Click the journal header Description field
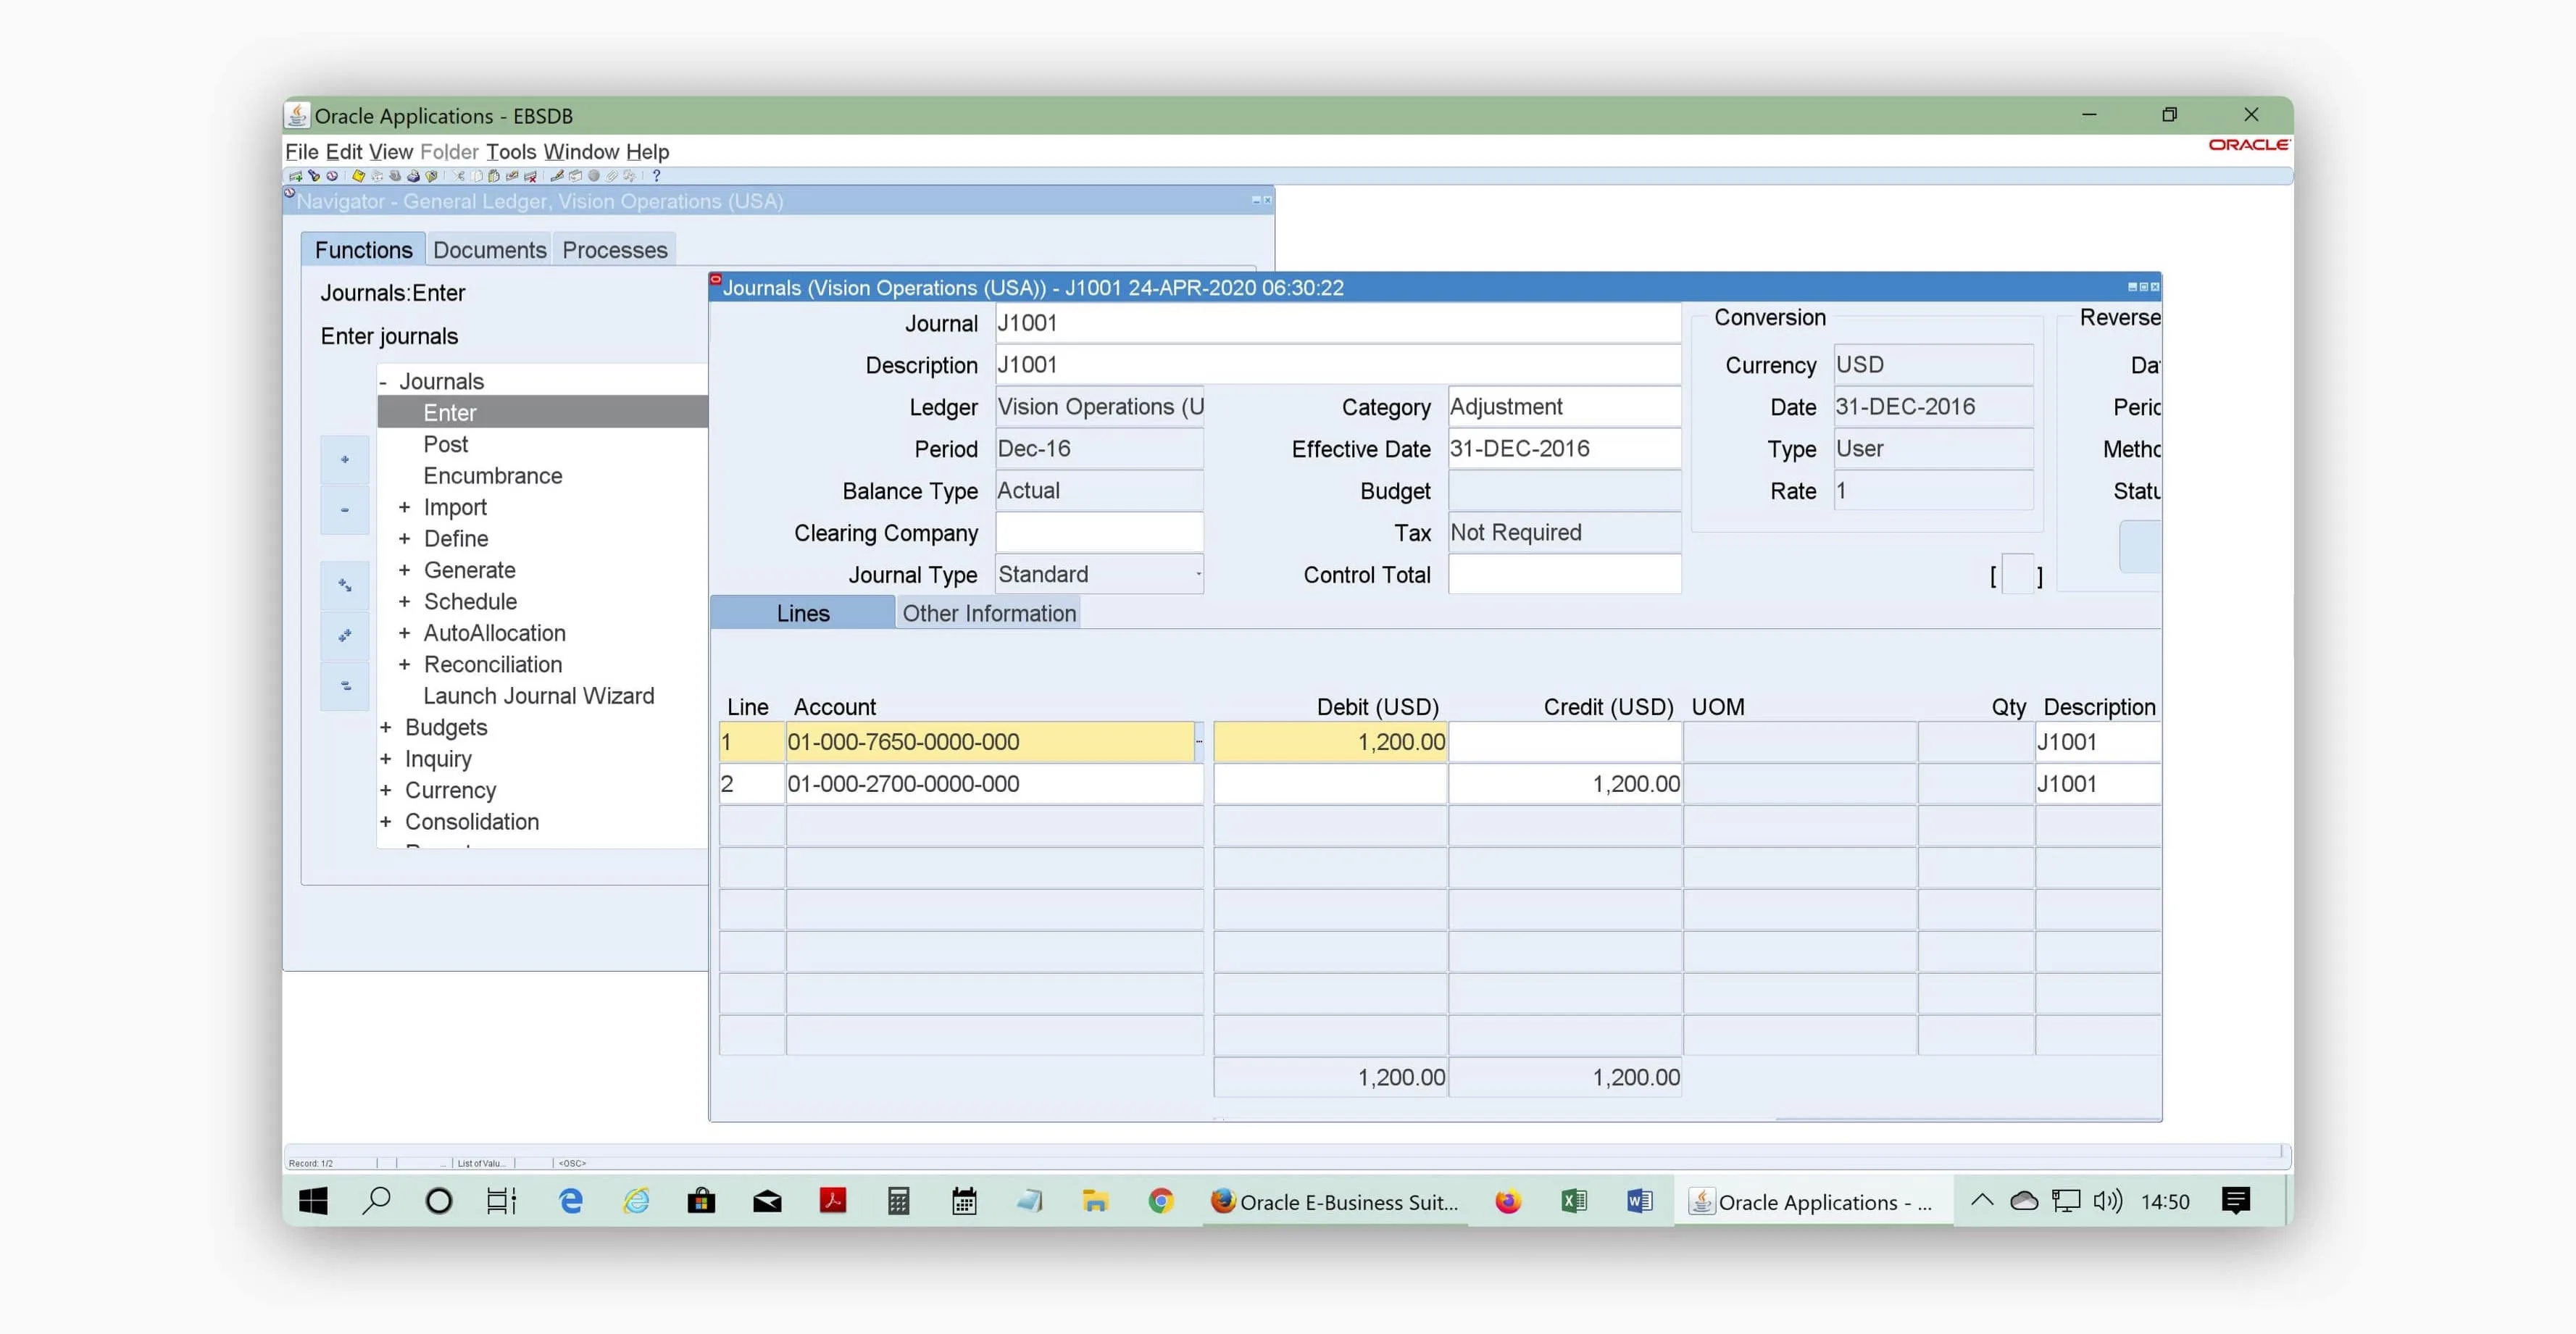 tap(1338, 365)
